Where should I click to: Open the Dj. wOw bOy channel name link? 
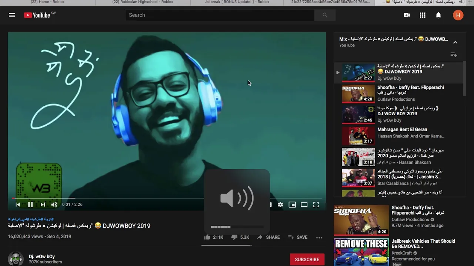(42, 256)
